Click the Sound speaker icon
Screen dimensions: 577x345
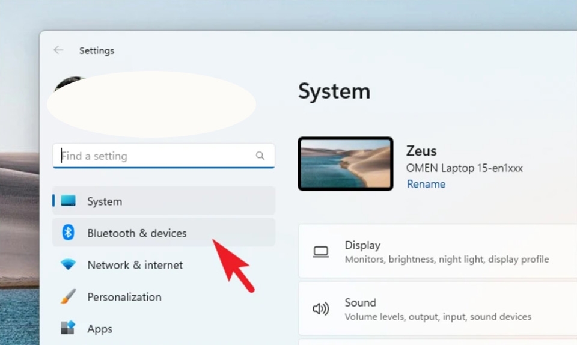(x=321, y=308)
